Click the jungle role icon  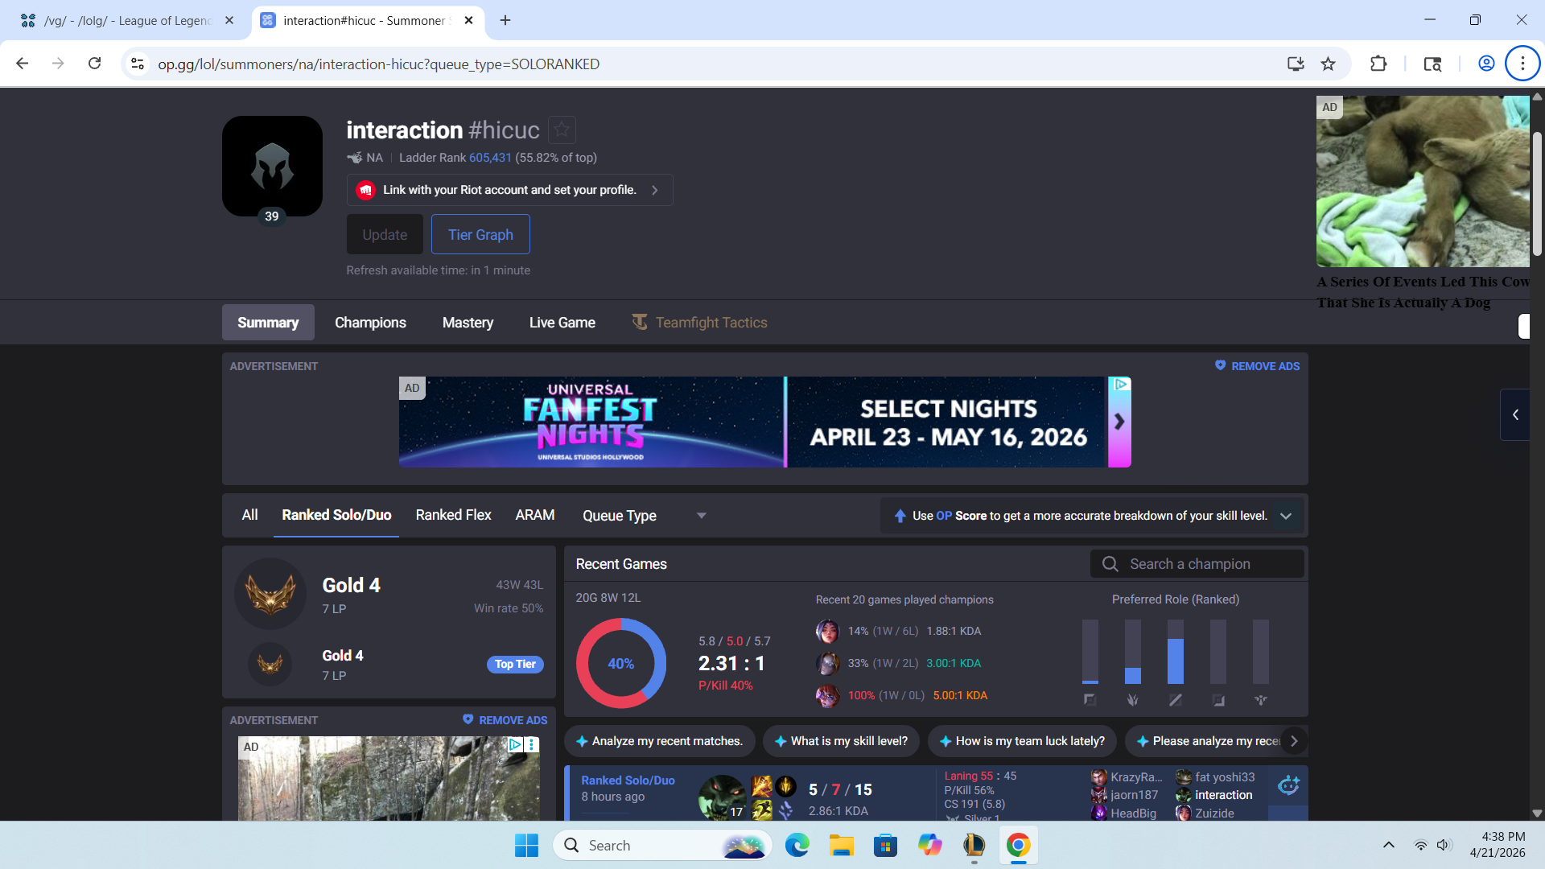tap(1132, 700)
